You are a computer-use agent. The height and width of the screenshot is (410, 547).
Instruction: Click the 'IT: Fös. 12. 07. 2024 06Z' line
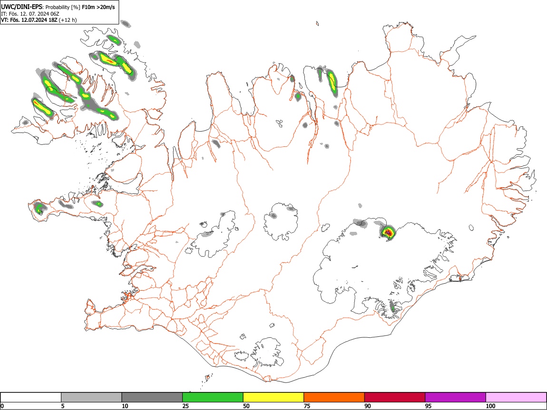30,14
